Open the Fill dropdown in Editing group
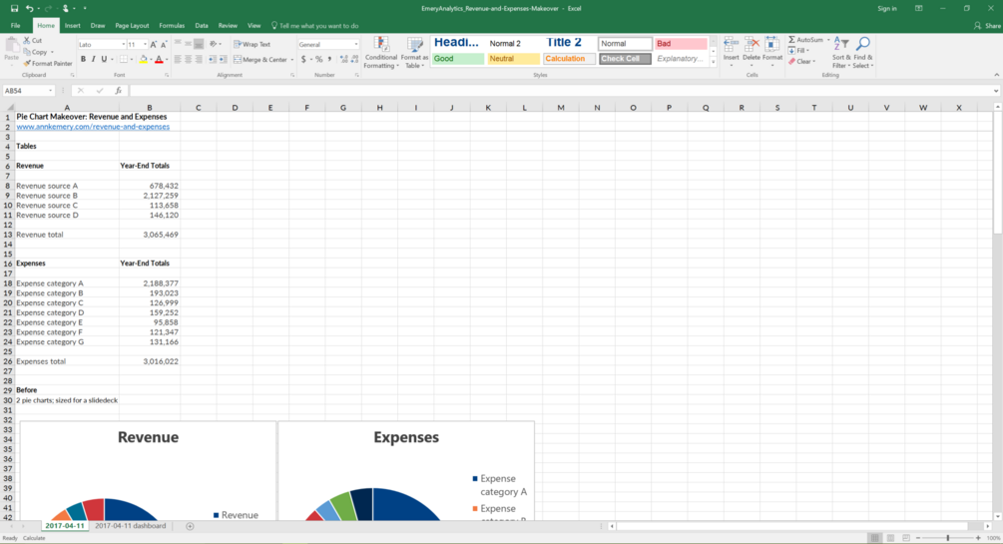 pos(799,51)
